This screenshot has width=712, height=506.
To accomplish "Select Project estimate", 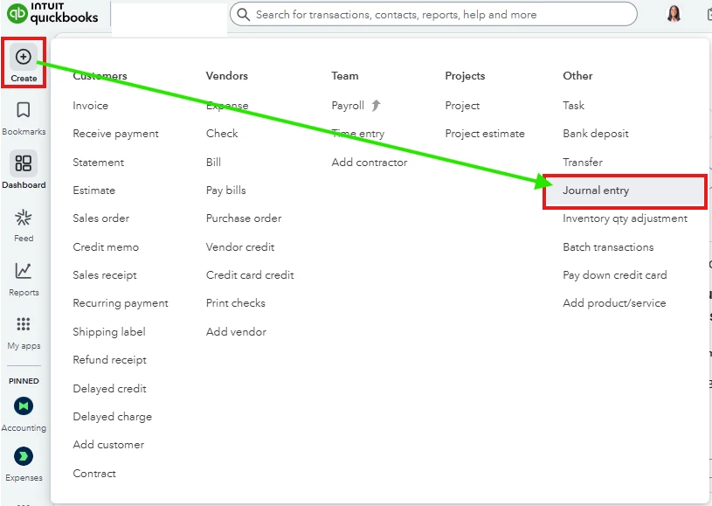I will [485, 134].
